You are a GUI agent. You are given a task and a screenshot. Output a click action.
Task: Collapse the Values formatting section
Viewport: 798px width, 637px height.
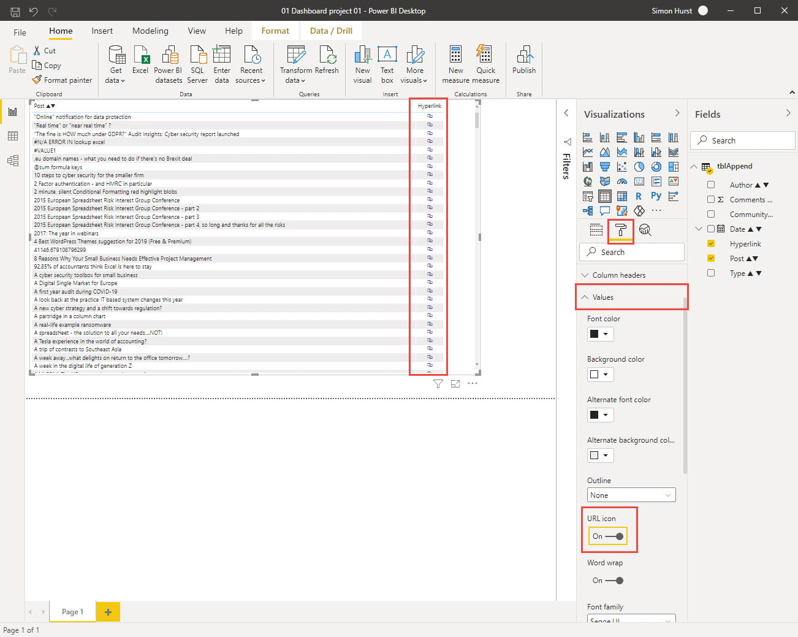click(x=602, y=297)
